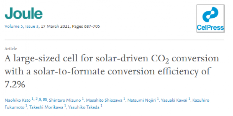This screenshot has width=233, height=116.
Task: Click the Article type label
Action: point(11,49)
